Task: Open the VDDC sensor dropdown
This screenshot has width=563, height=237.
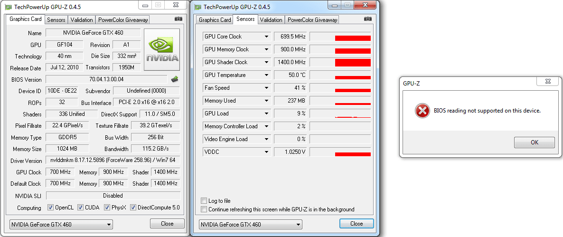Action: coord(266,152)
